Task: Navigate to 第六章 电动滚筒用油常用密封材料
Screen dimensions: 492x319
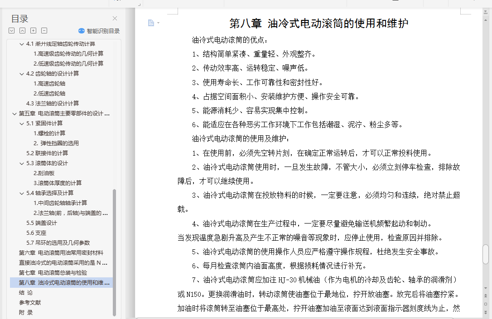Action: coord(61,252)
